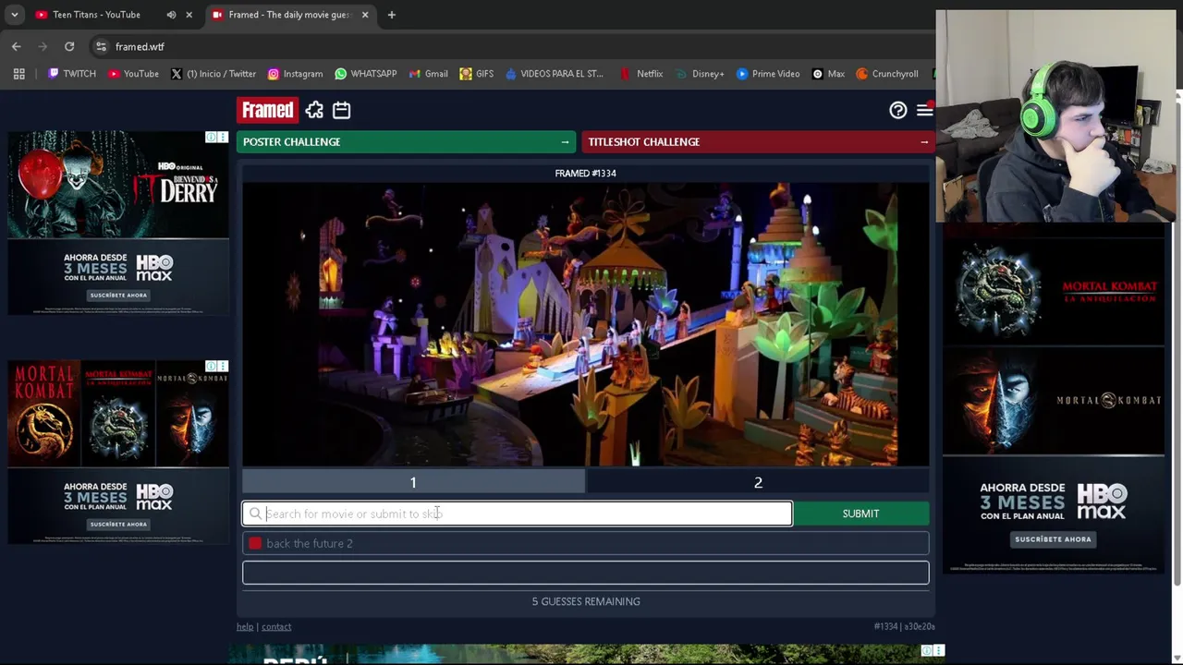Open the Max bookmark

coord(827,74)
